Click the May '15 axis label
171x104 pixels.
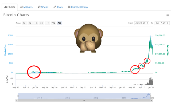73,87
